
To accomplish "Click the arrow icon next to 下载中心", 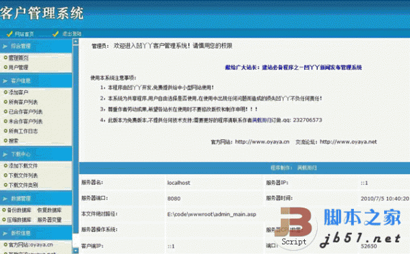I will click(x=5, y=154).
